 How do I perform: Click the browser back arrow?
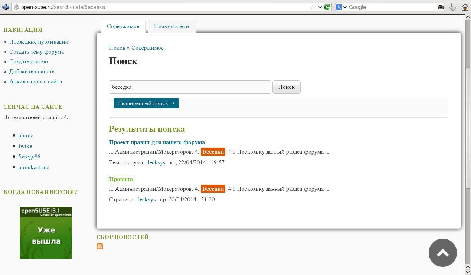pyautogui.click(x=5, y=7)
